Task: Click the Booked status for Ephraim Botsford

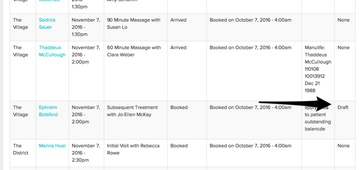Action: tap(179, 107)
